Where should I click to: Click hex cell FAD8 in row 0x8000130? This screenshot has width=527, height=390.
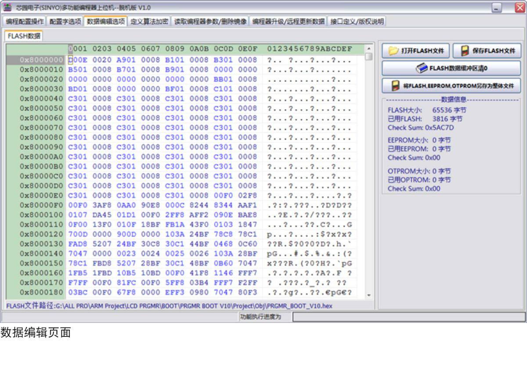click(78, 244)
